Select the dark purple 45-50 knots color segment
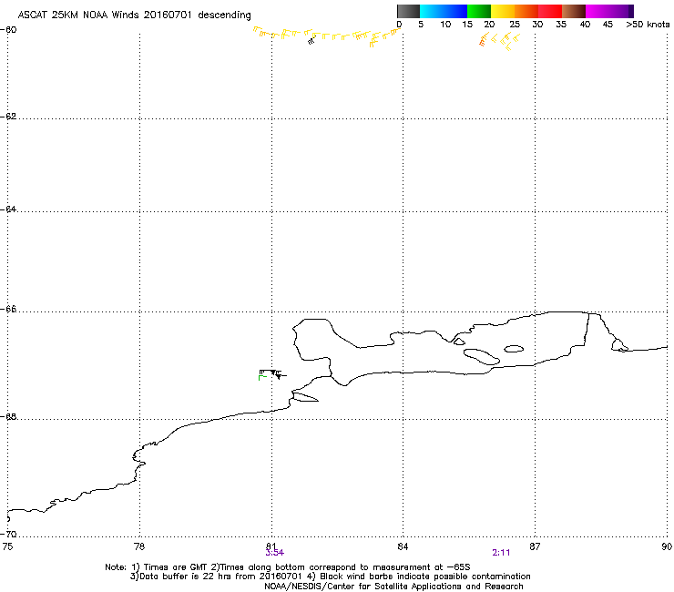Viewport: 674px width, 592px height. point(621,11)
